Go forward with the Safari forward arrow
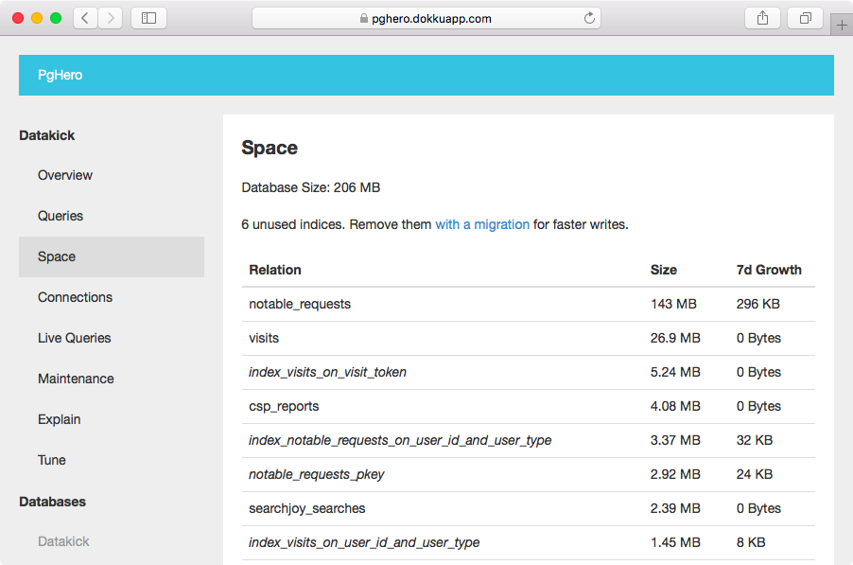This screenshot has height=565, width=853. tap(111, 18)
